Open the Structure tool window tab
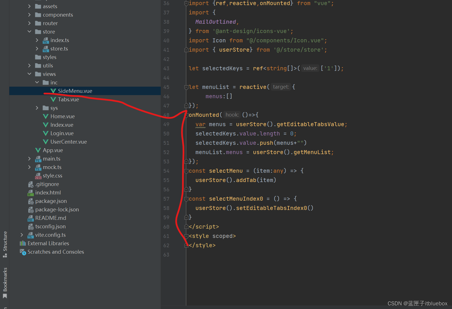 5,244
